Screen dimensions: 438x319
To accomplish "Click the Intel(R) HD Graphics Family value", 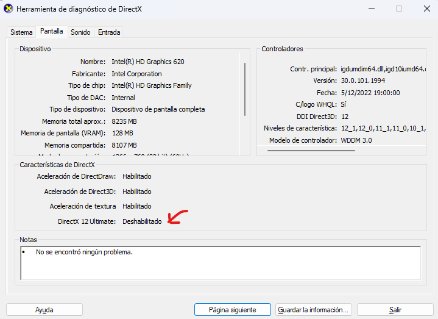I will tap(152, 85).
